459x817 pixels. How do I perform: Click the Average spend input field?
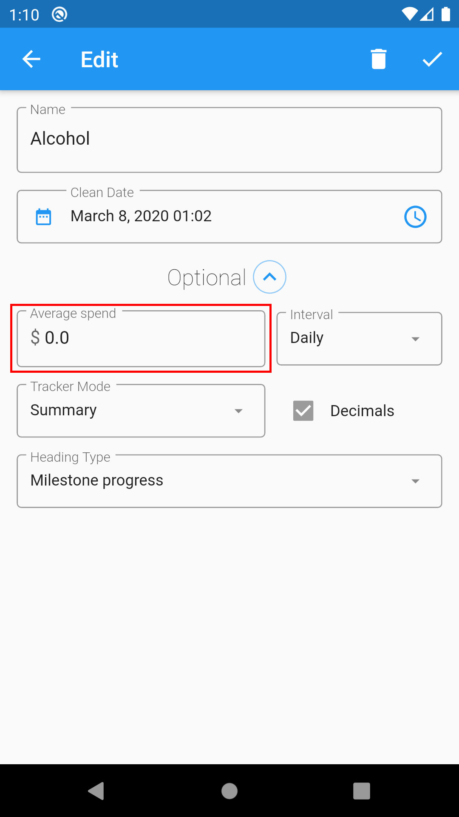coord(141,338)
